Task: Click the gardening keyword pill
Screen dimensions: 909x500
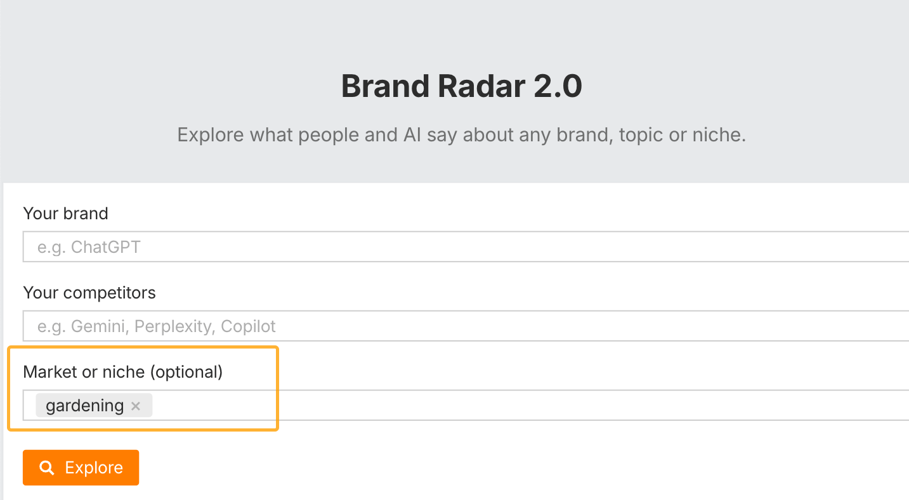Action: tap(84, 405)
